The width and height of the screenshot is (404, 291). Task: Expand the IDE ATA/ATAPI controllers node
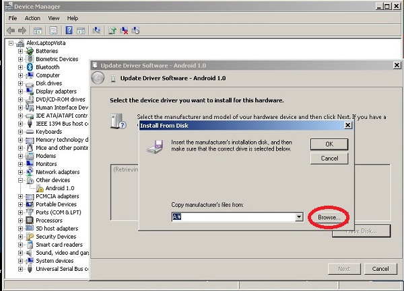pos(20,116)
